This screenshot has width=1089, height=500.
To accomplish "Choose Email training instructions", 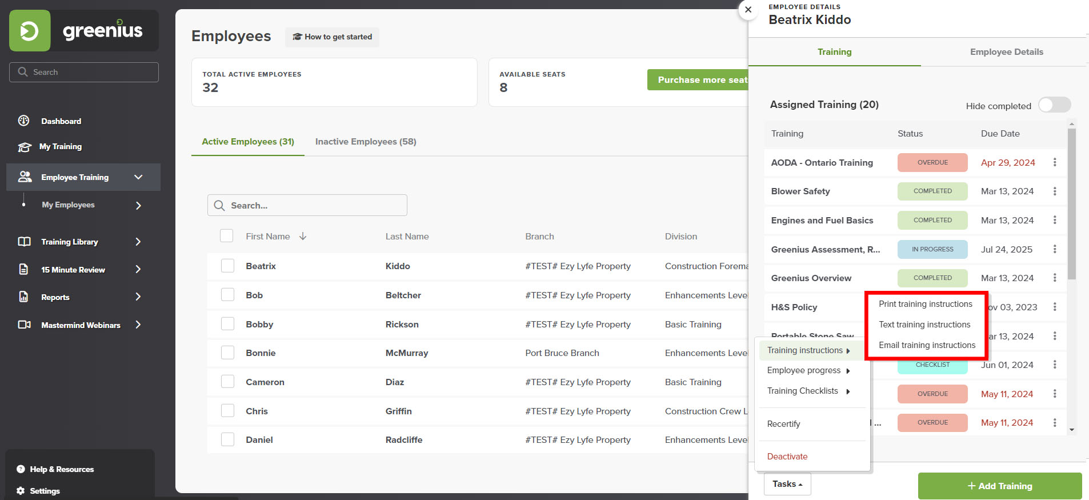I will [927, 345].
